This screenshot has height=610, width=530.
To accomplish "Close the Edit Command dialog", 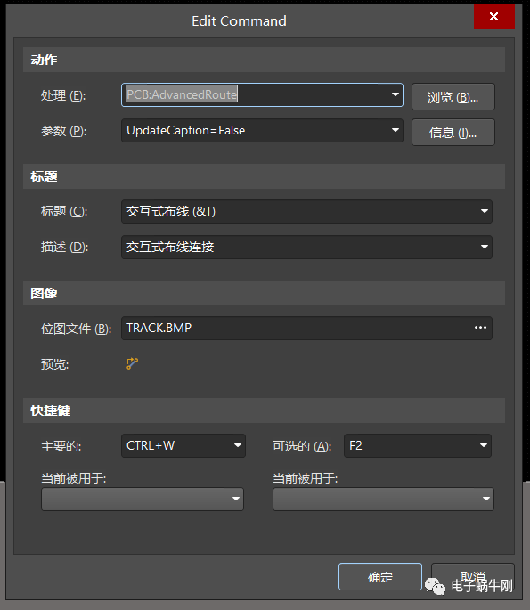I will (494, 17).
